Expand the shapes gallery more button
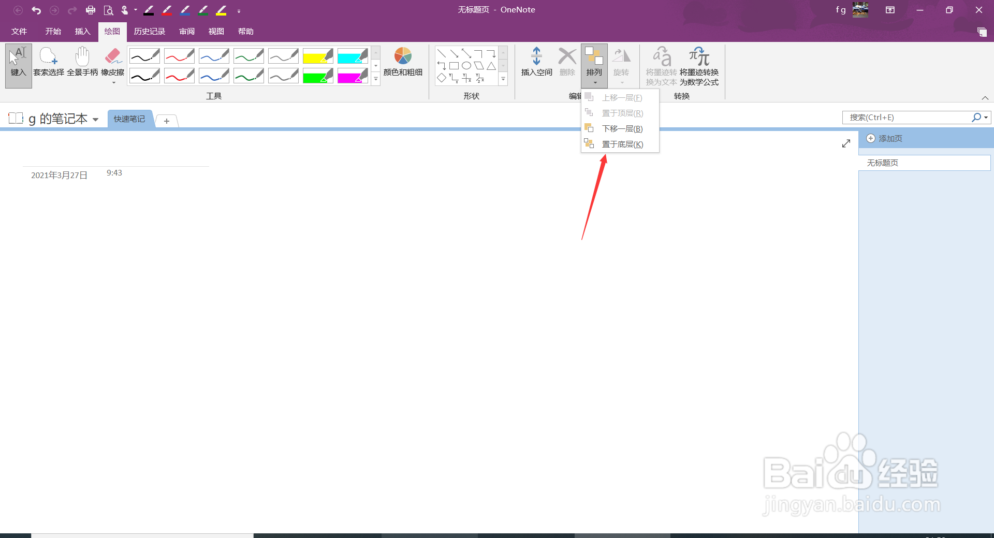This screenshot has height=538, width=994. tap(503, 79)
